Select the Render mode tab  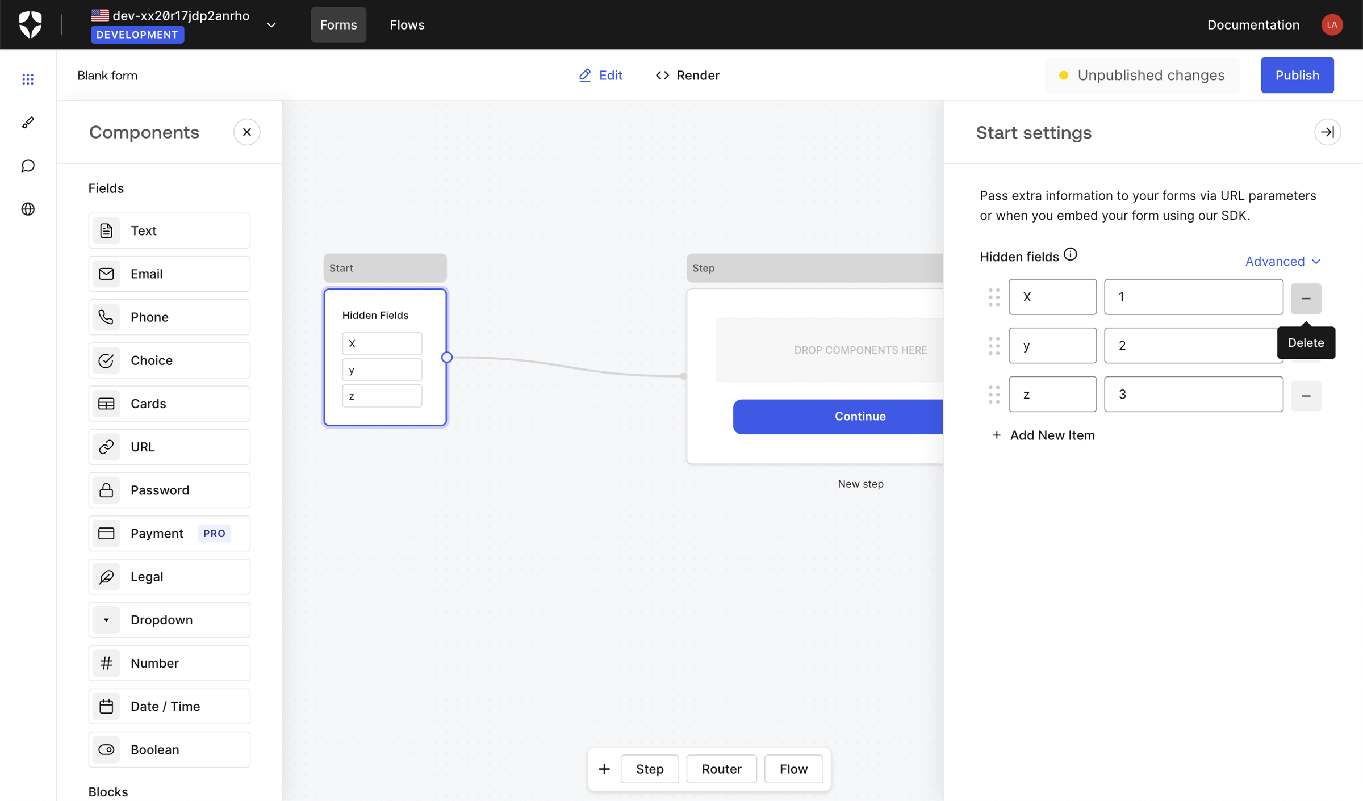pos(687,75)
